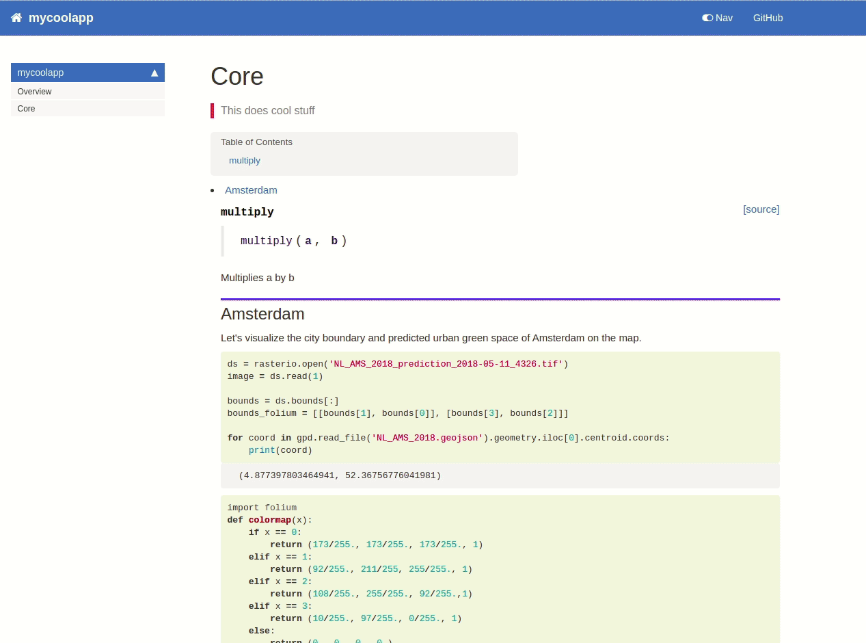This screenshot has height=643, width=866.
Task: Click the 'elif x == 3:' code line
Action: [x=280, y=606]
